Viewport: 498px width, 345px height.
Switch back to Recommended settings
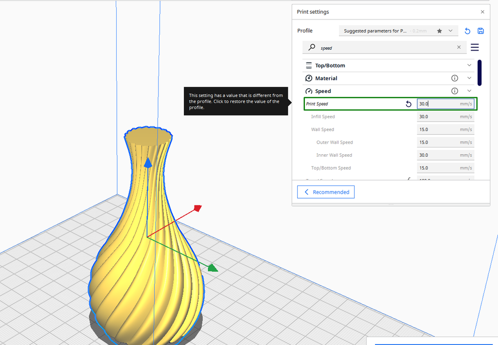[325, 192]
